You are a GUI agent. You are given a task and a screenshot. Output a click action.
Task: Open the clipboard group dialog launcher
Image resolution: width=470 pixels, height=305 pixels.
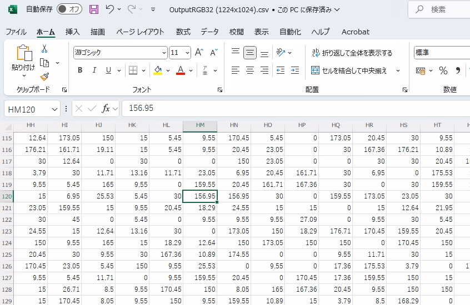pyautogui.click(x=64, y=90)
